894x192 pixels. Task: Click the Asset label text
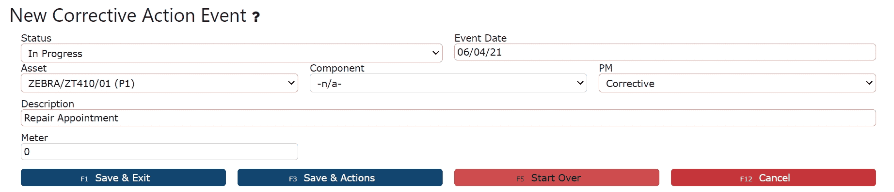pyautogui.click(x=34, y=68)
